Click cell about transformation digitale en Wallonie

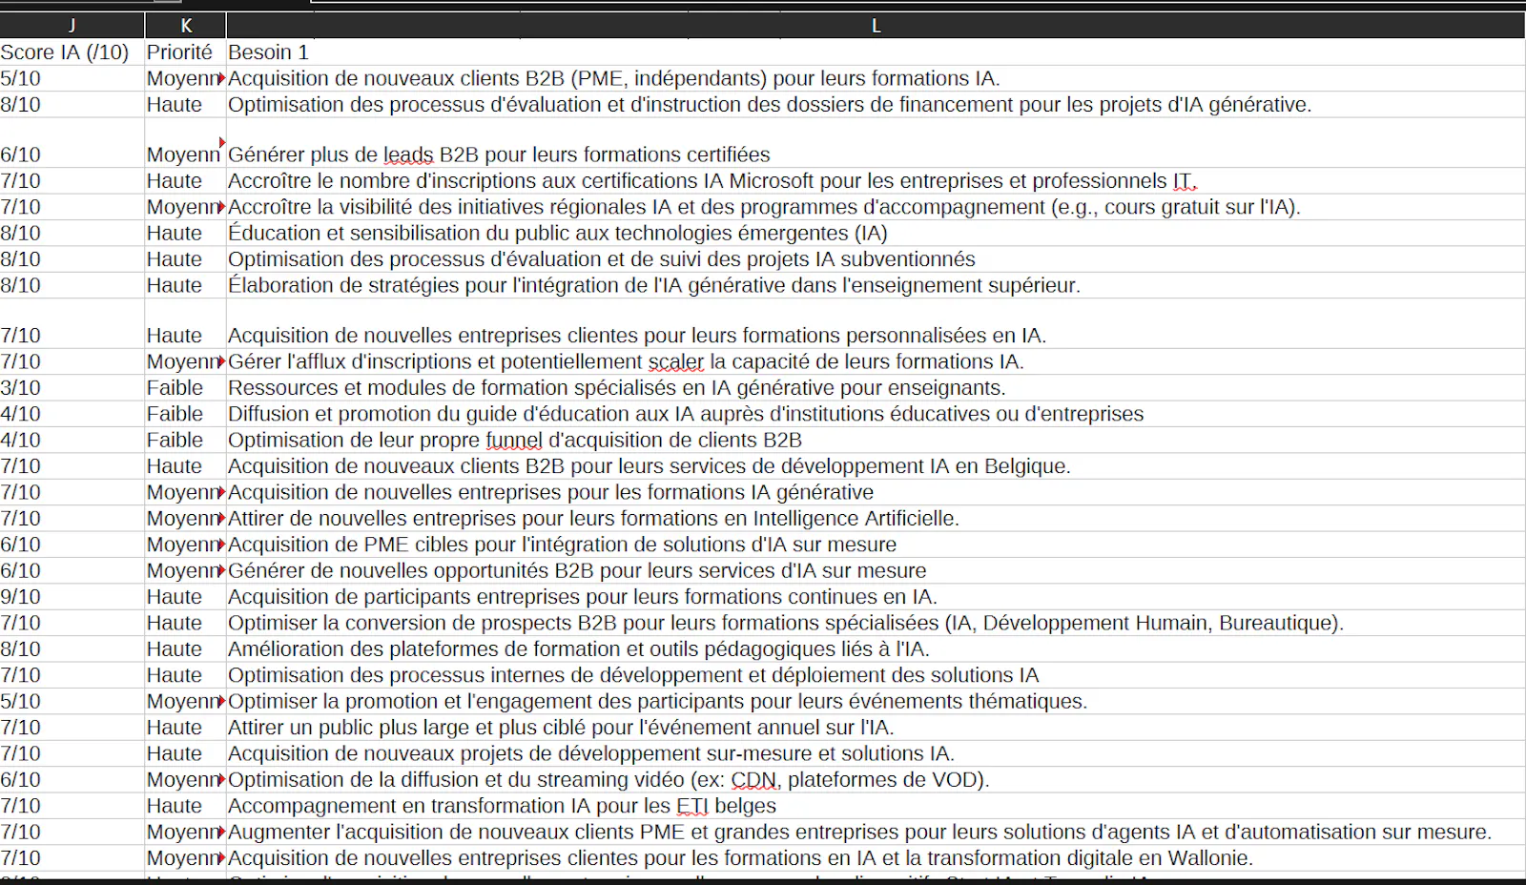[876, 858]
